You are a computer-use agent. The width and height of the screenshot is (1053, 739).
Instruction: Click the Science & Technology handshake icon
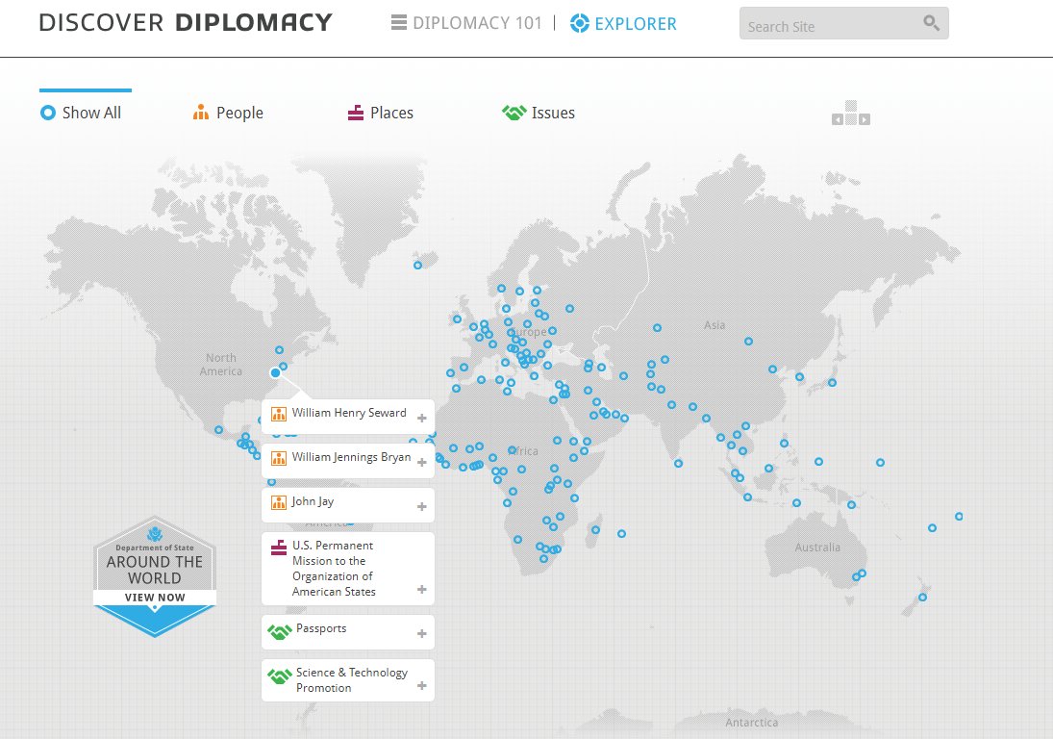pyautogui.click(x=280, y=675)
